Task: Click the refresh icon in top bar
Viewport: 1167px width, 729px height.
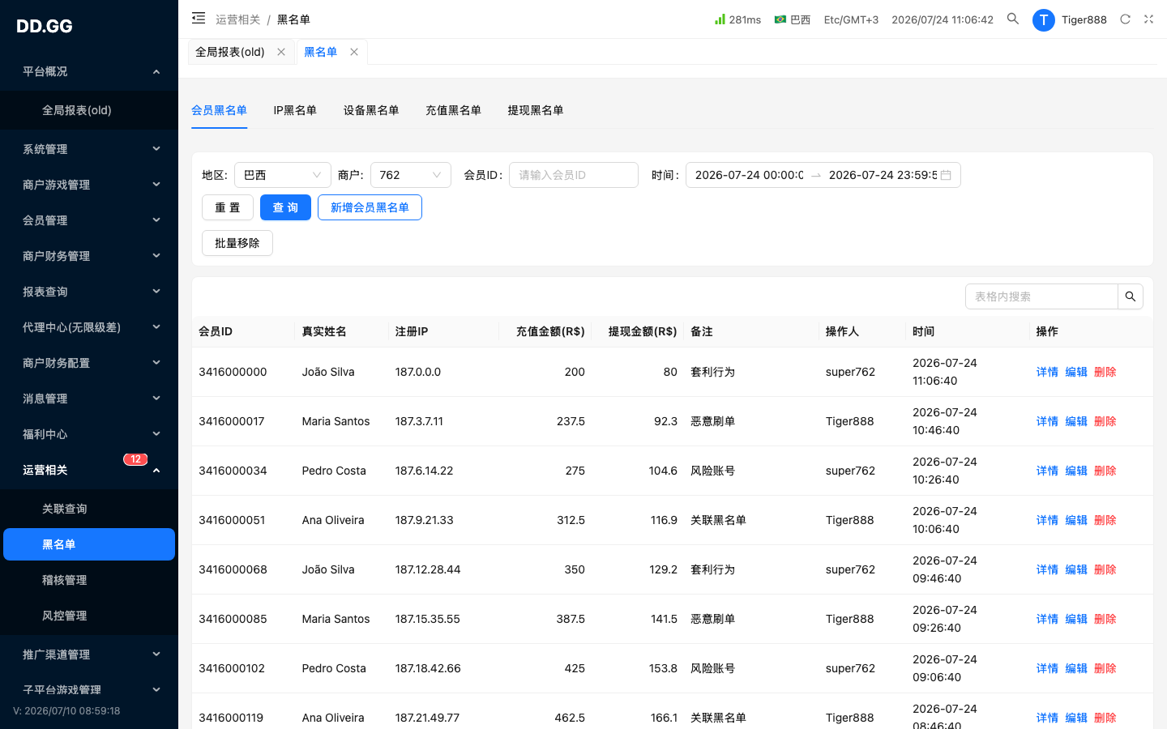Action: [1125, 19]
